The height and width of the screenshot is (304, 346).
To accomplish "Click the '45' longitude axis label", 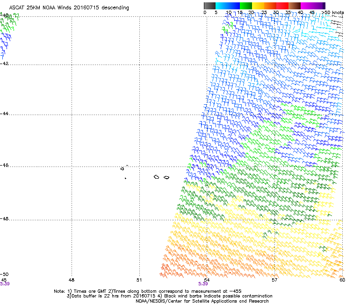I will [x=4, y=280].
